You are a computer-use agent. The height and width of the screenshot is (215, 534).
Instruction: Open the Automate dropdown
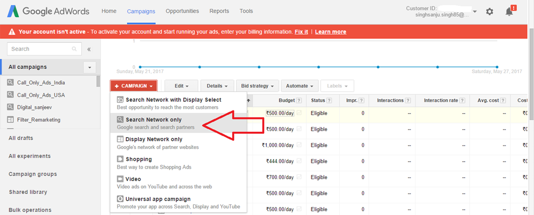coord(300,86)
